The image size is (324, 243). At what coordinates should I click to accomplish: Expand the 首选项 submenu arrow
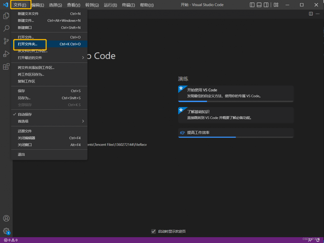tap(83, 121)
